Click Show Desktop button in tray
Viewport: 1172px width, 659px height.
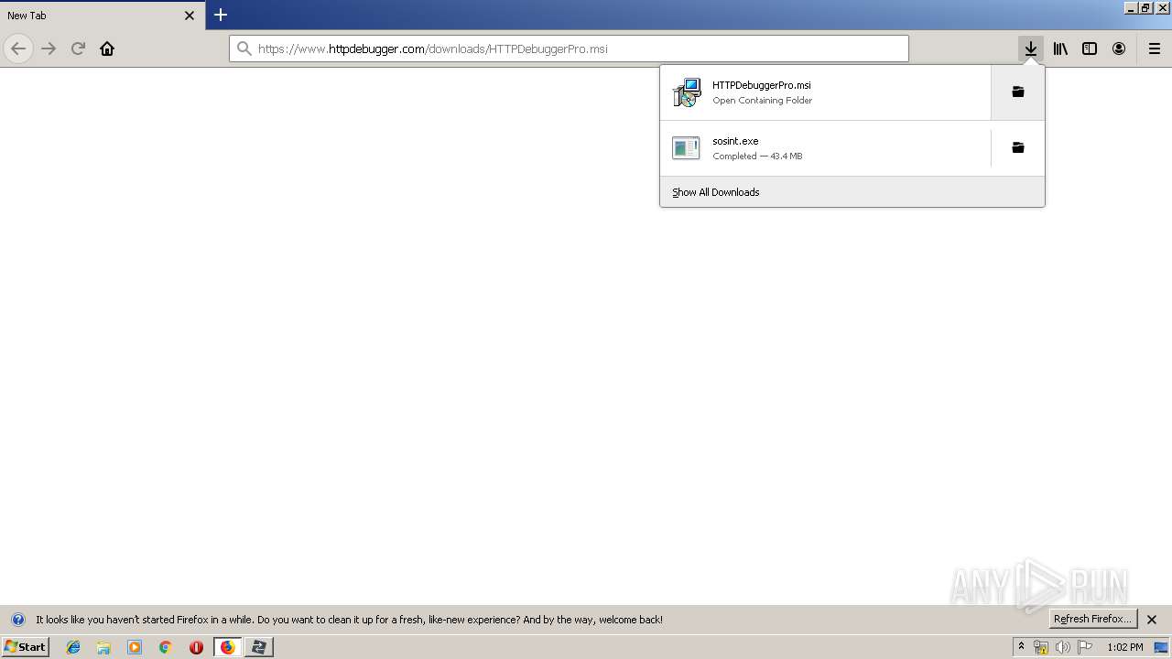coord(1161,647)
